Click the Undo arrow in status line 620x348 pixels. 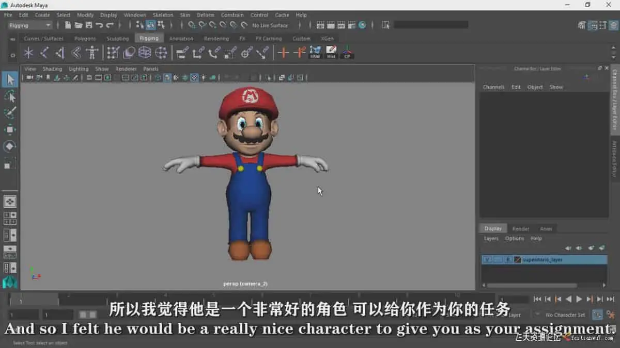(99, 25)
